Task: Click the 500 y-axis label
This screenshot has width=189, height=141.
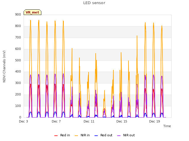Action: pyautogui.click(x=18, y=60)
